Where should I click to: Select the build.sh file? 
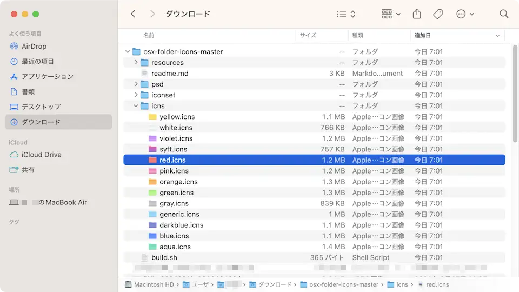(x=164, y=257)
